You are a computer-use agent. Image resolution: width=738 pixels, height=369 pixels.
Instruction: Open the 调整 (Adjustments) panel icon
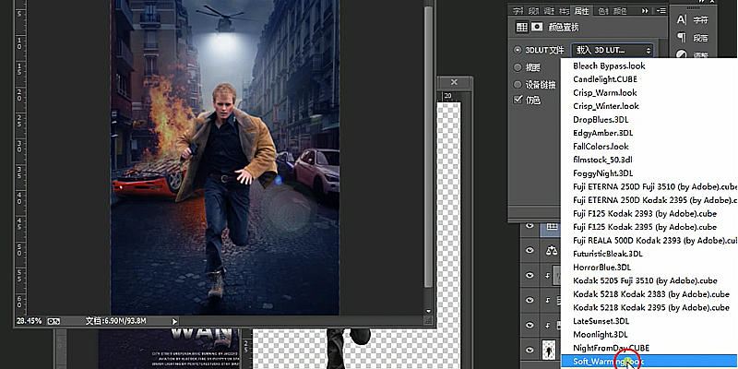pos(682,55)
